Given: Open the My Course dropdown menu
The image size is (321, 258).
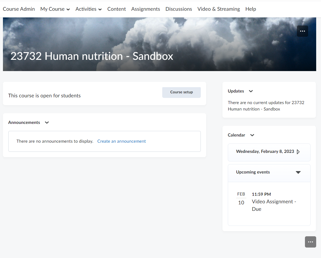Looking at the screenshot, I should tap(55, 9).
